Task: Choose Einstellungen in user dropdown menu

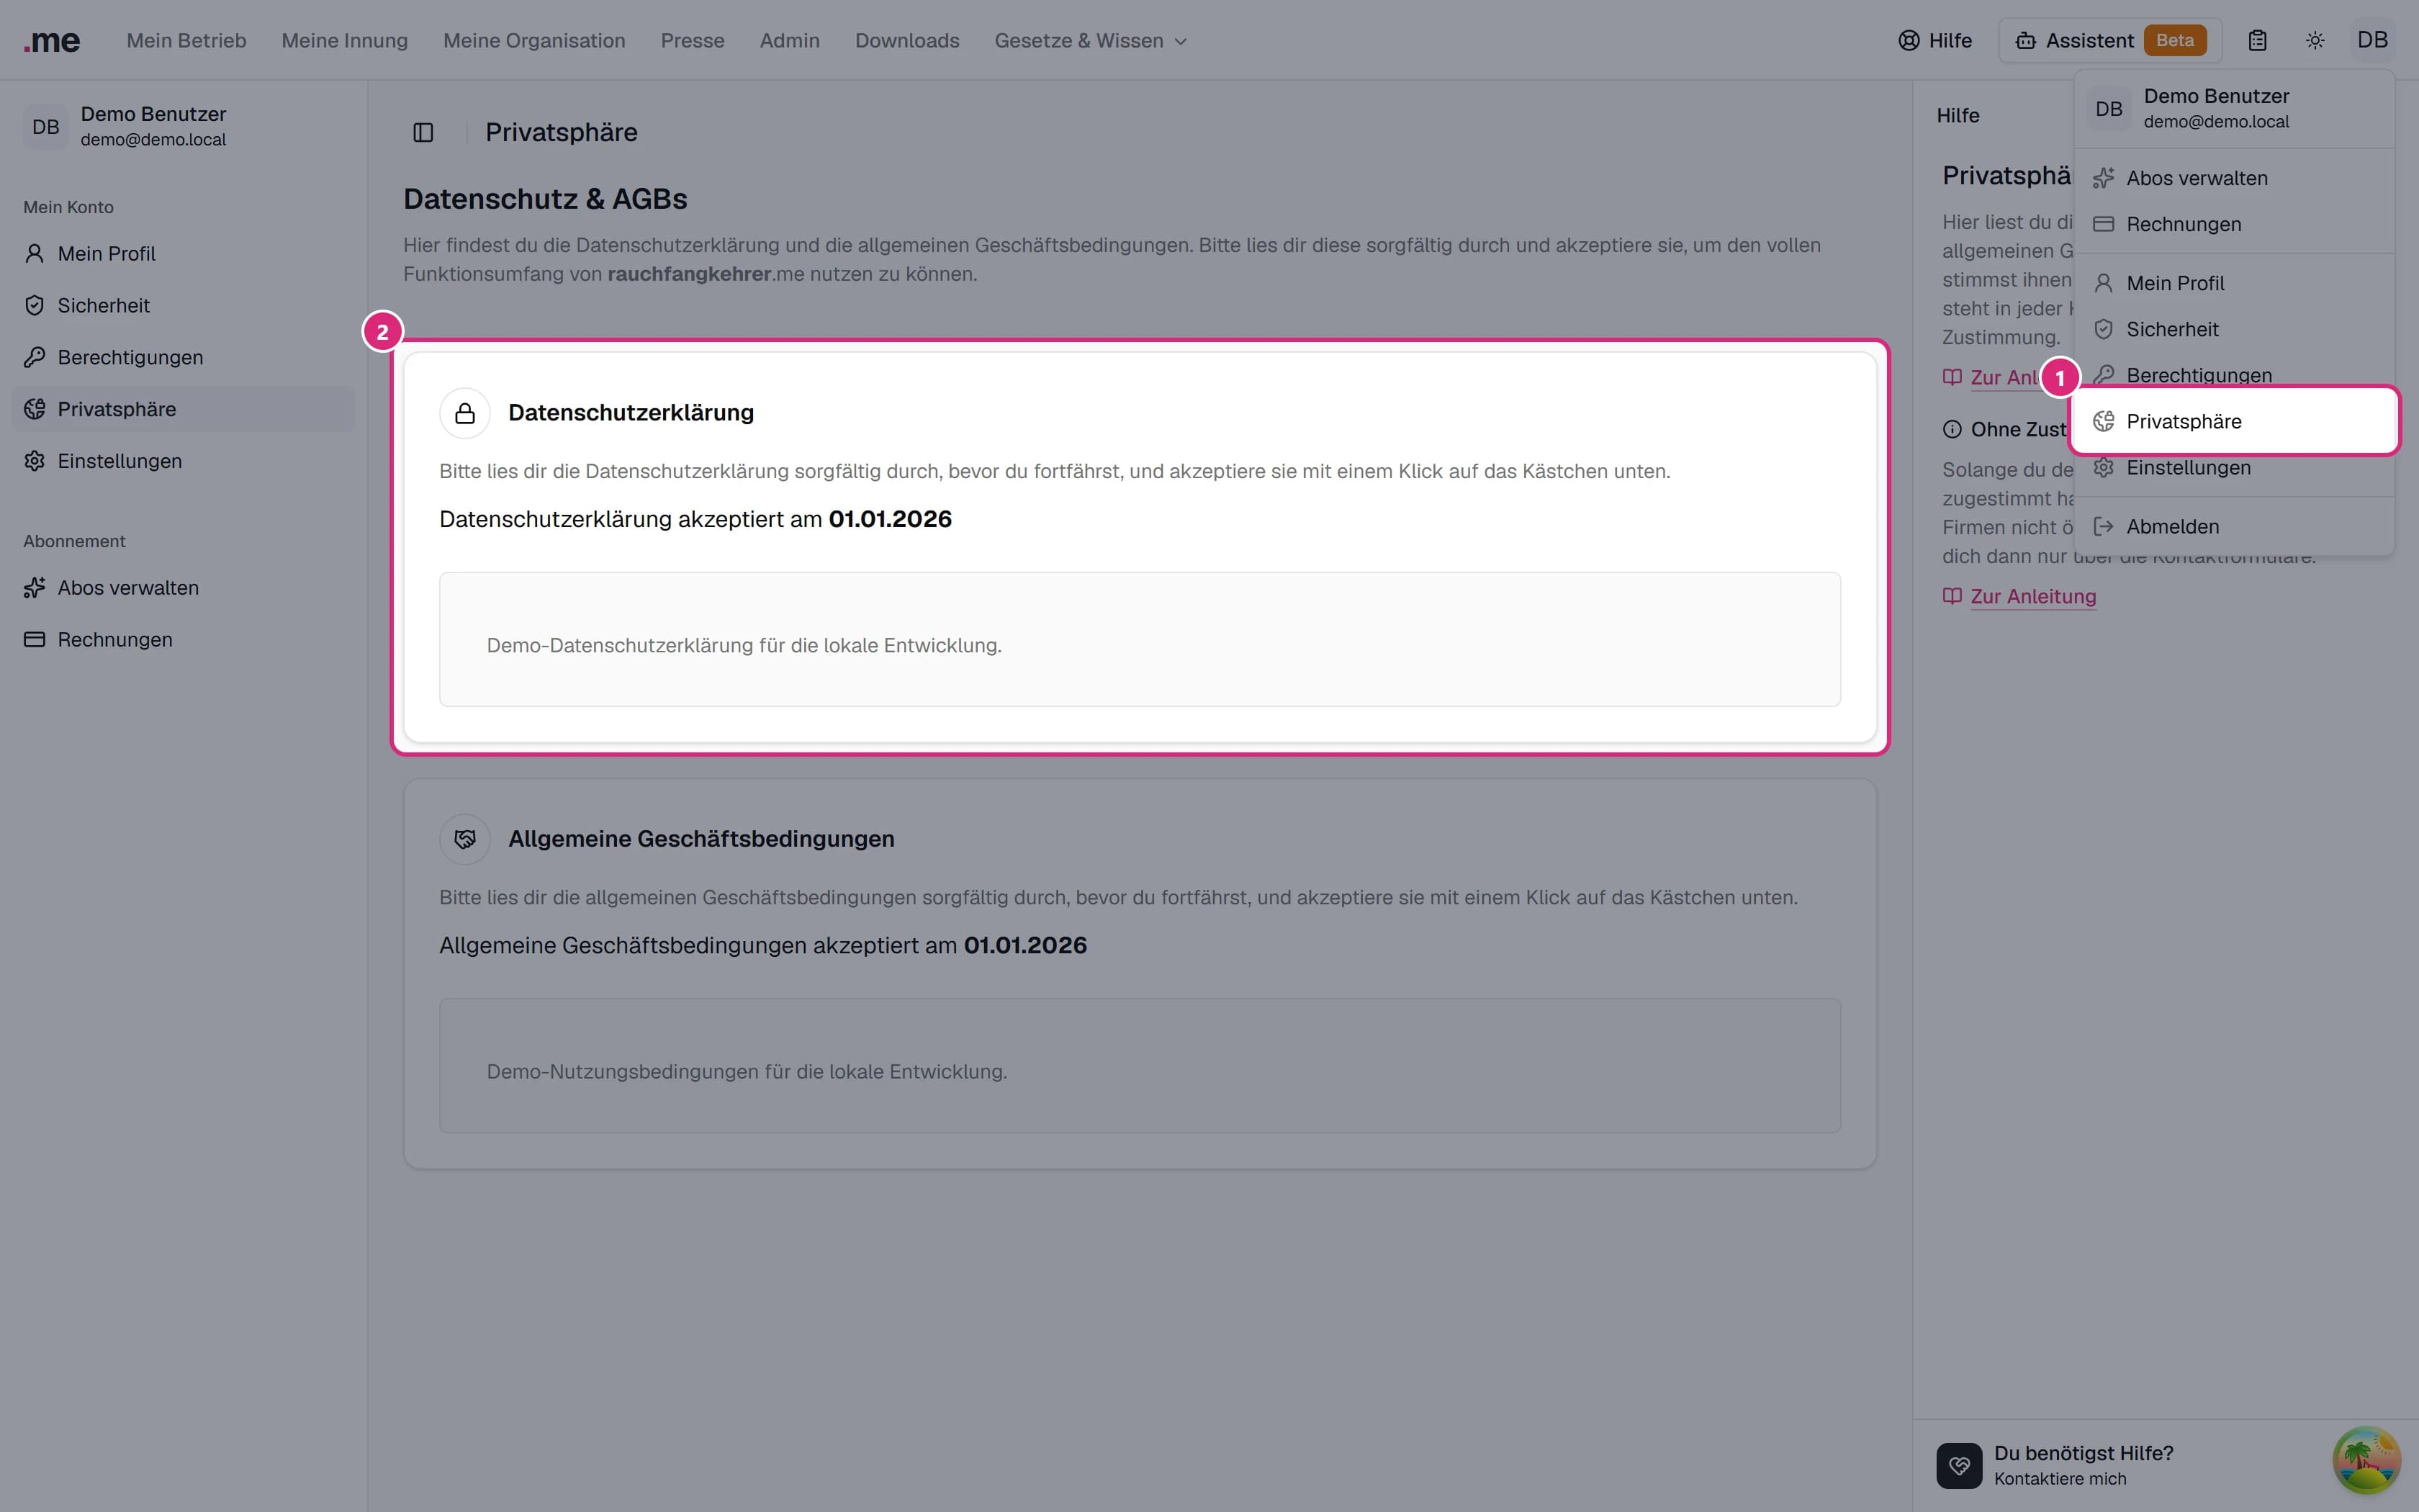Action: (x=2234, y=467)
